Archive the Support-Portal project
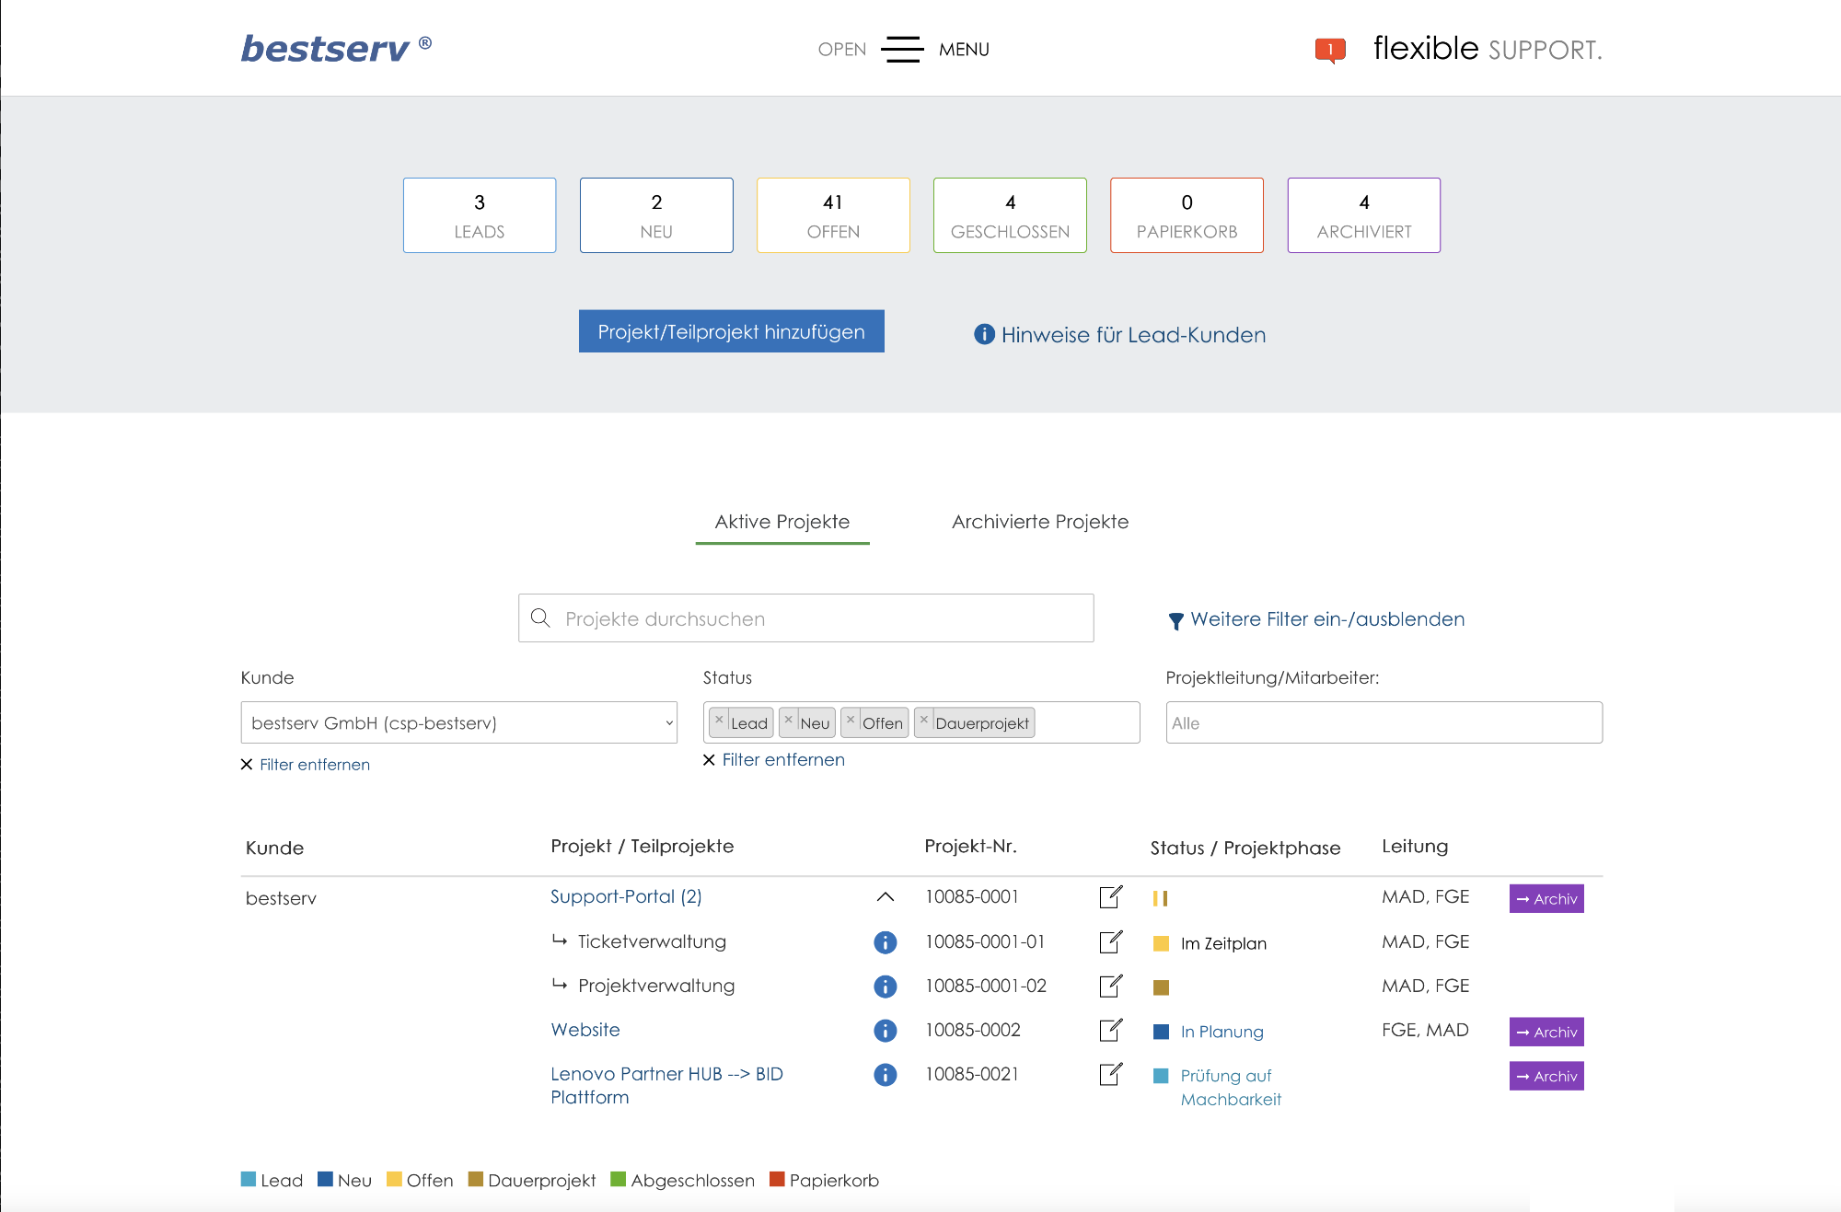Viewport: 1841px width, 1212px height. point(1546,899)
